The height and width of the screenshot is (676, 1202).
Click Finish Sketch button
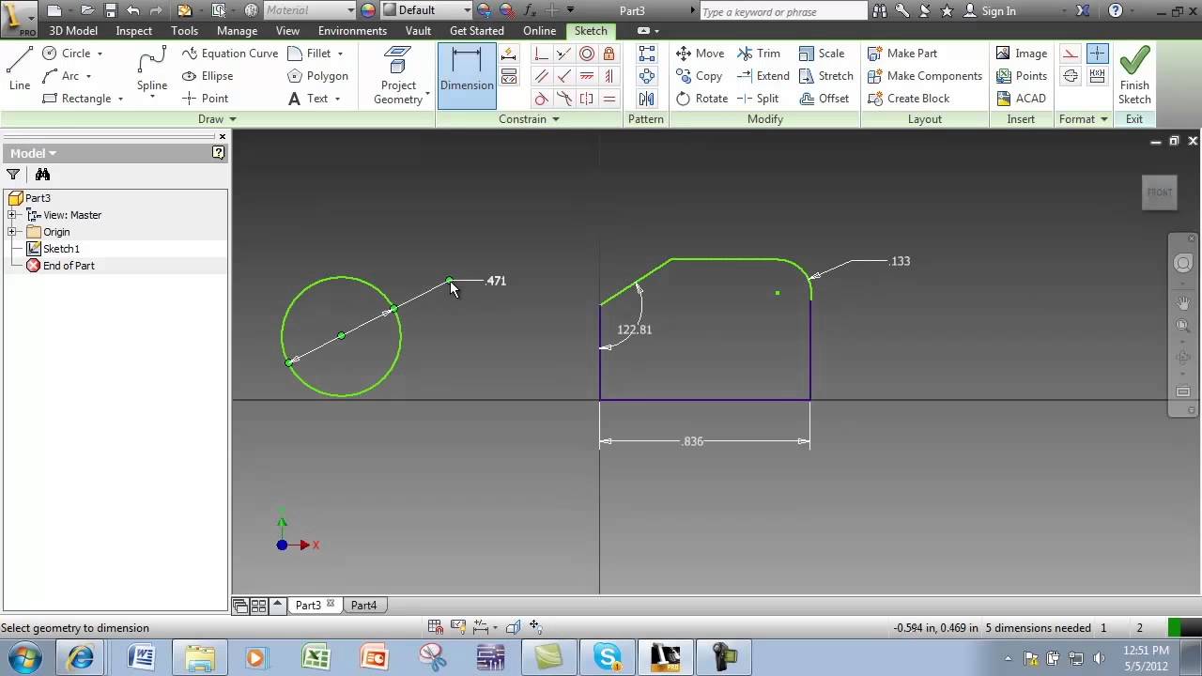point(1134,75)
